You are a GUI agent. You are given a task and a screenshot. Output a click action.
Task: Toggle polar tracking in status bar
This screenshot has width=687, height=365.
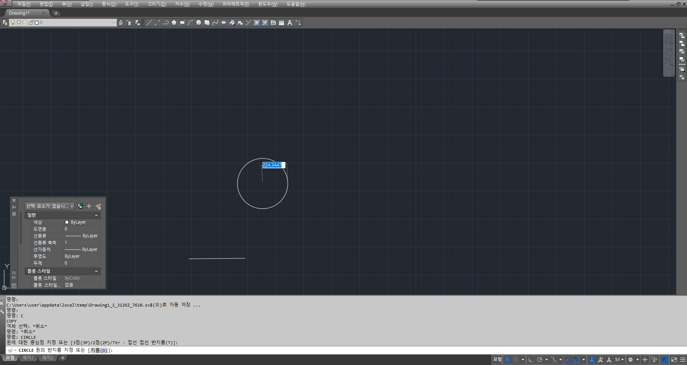tap(539, 359)
